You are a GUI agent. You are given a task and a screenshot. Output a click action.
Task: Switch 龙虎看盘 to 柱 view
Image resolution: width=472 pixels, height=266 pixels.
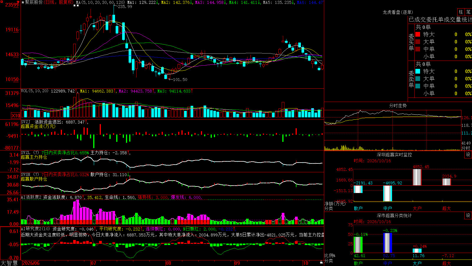461,12
